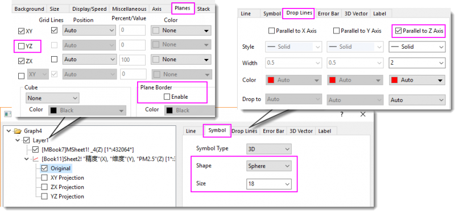Open the Symbol Type dropdown
Screen dimensions: 455x211
(268, 149)
